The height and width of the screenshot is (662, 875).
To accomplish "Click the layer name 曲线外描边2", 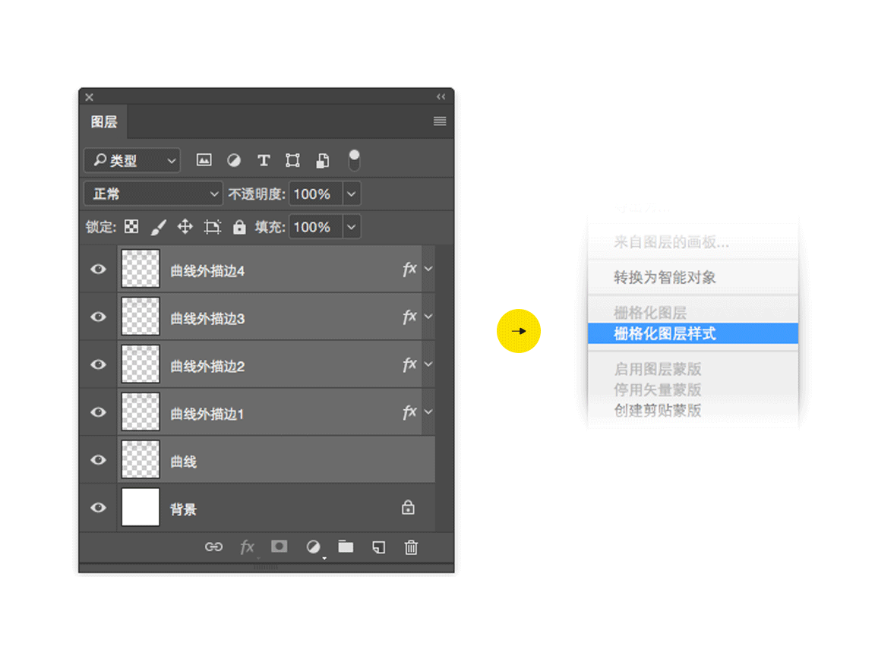I will tap(207, 367).
